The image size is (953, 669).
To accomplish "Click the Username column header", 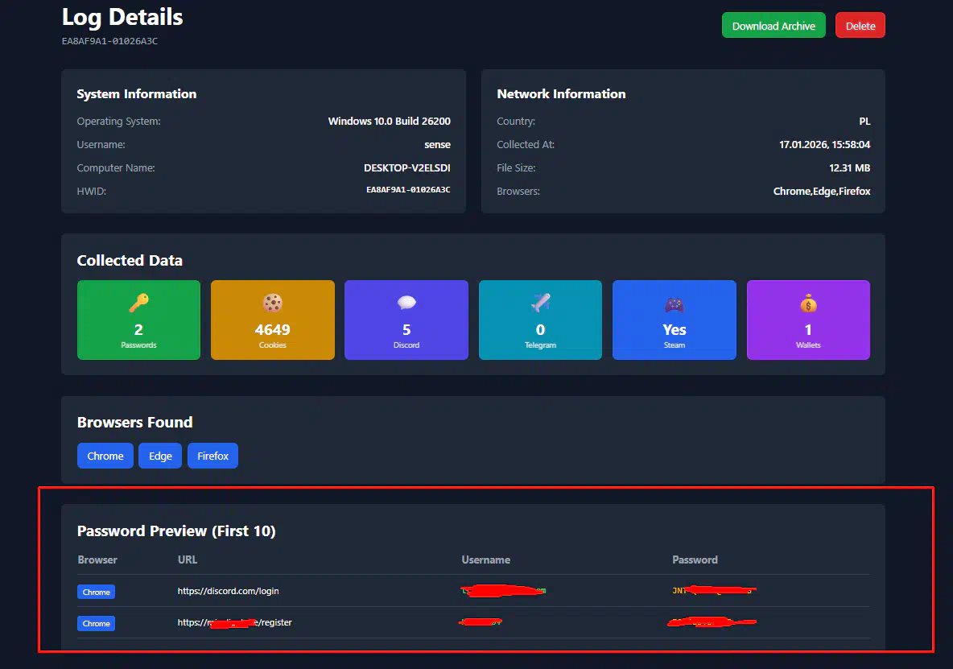I will click(485, 560).
